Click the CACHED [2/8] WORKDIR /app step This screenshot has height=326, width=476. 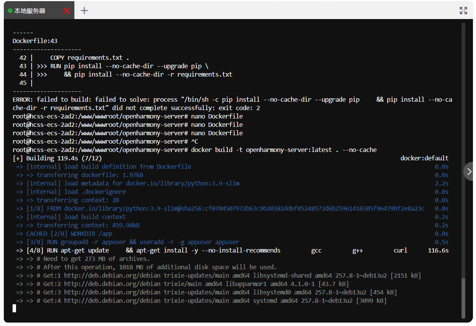[x=69, y=233]
